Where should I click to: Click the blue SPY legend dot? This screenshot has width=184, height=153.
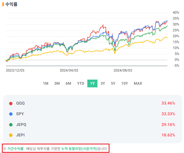(11, 114)
